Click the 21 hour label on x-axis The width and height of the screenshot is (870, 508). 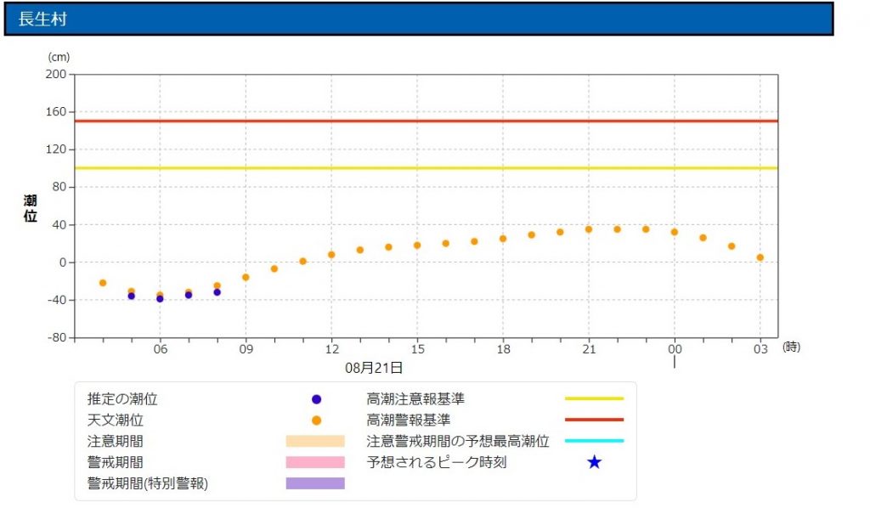pos(589,349)
